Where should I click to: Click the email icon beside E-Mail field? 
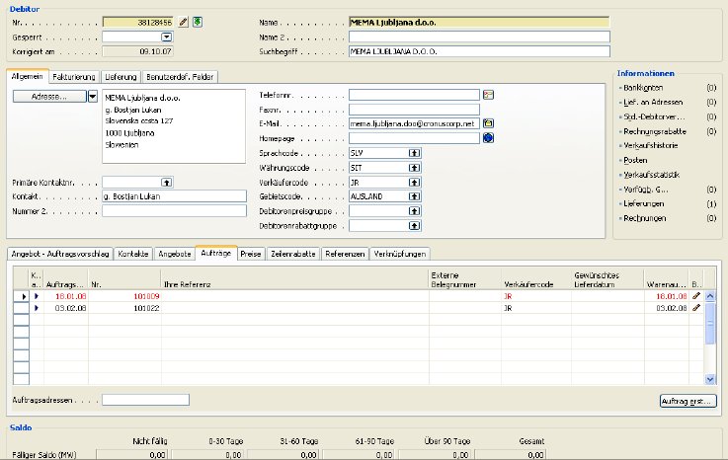(x=488, y=123)
